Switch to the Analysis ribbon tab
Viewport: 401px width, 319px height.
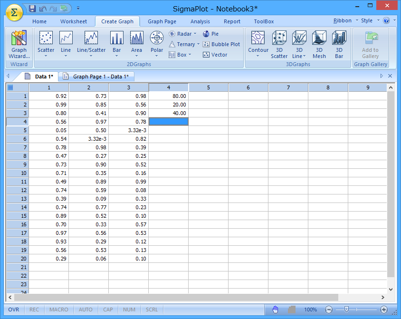click(x=200, y=21)
